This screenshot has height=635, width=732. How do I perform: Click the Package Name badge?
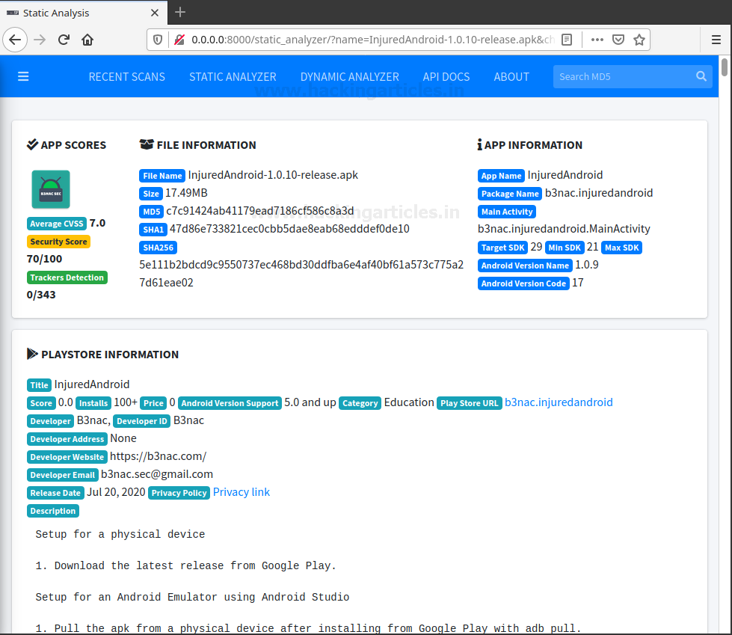(x=510, y=193)
